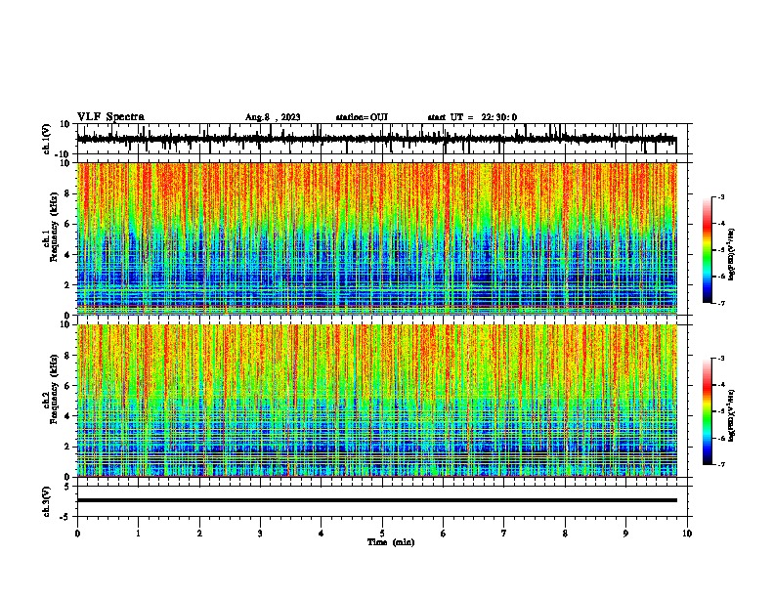The image size is (774, 598).
Task: Click the ch.2 color scale bar
Action: point(708,411)
